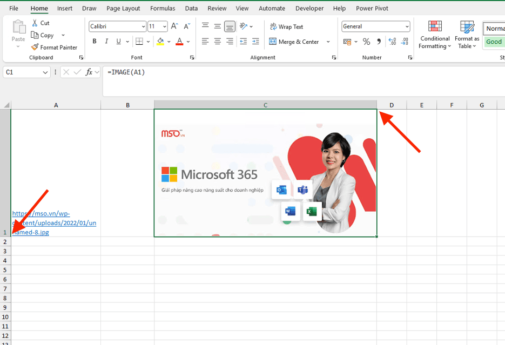Align text left in cell

(205, 41)
